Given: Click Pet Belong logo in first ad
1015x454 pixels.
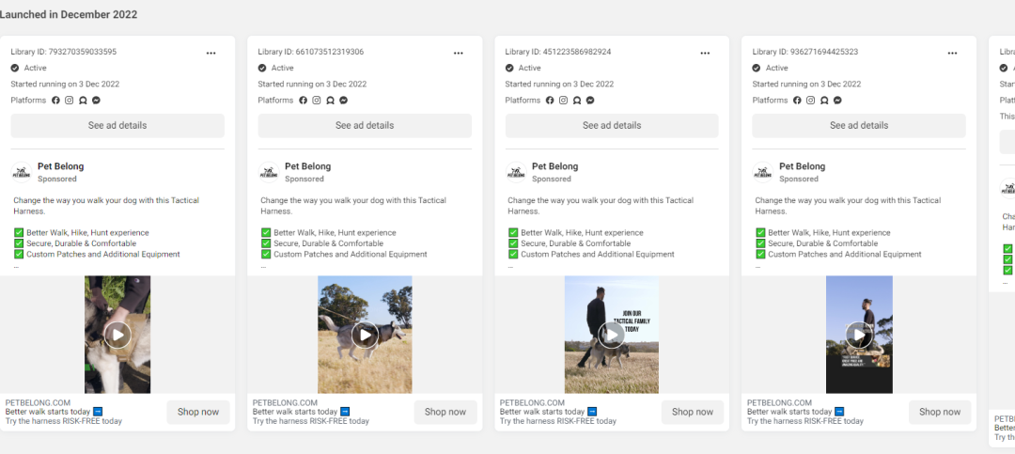Looking at the screenshot, I should pos(21,172).
